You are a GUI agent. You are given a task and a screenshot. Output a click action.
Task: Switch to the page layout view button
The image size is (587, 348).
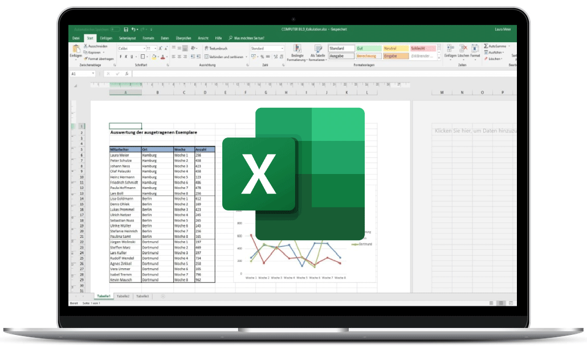coord(501,303)
